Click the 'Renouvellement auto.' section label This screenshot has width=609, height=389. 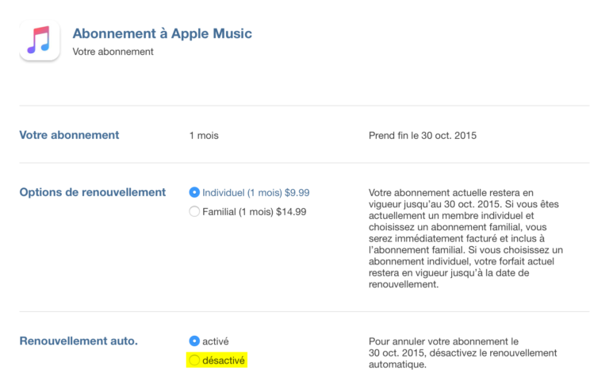tap(79, 341)
